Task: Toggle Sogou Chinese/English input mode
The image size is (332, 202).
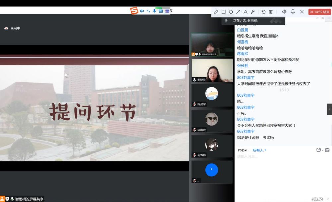Action: 142,11
